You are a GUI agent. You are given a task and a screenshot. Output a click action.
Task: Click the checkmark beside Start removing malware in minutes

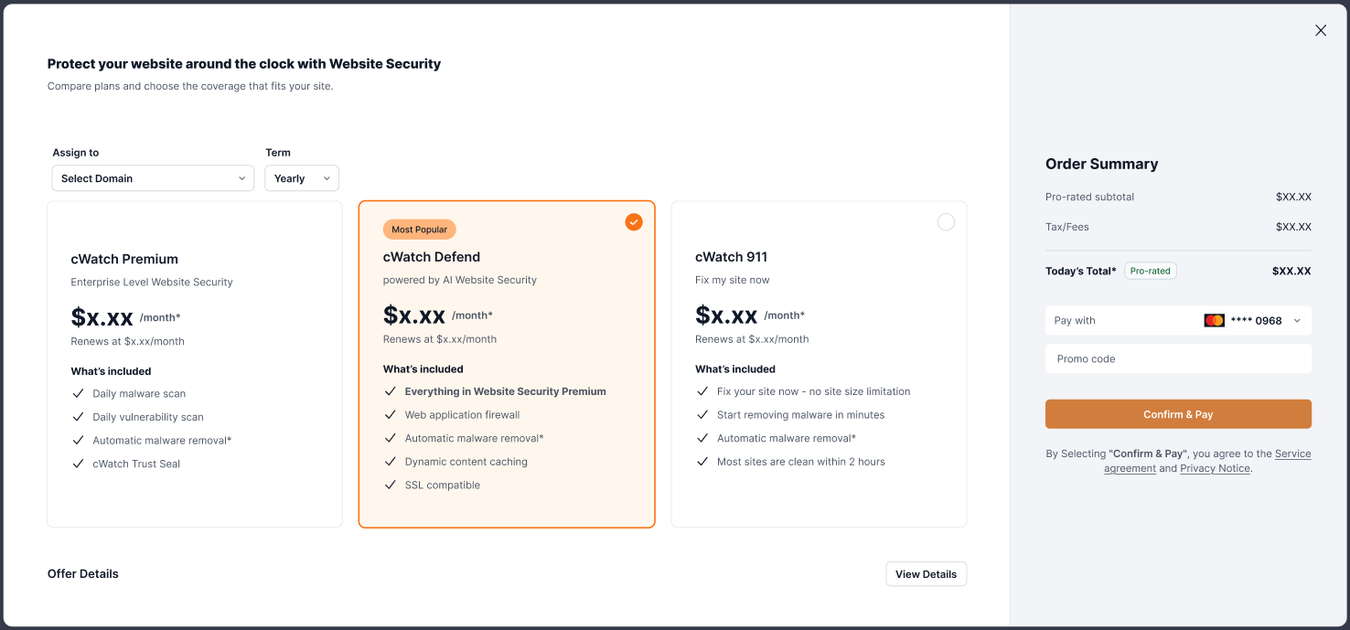[702, 415]
